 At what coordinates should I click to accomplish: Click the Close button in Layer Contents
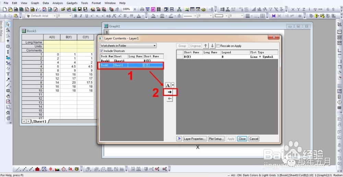242,139
